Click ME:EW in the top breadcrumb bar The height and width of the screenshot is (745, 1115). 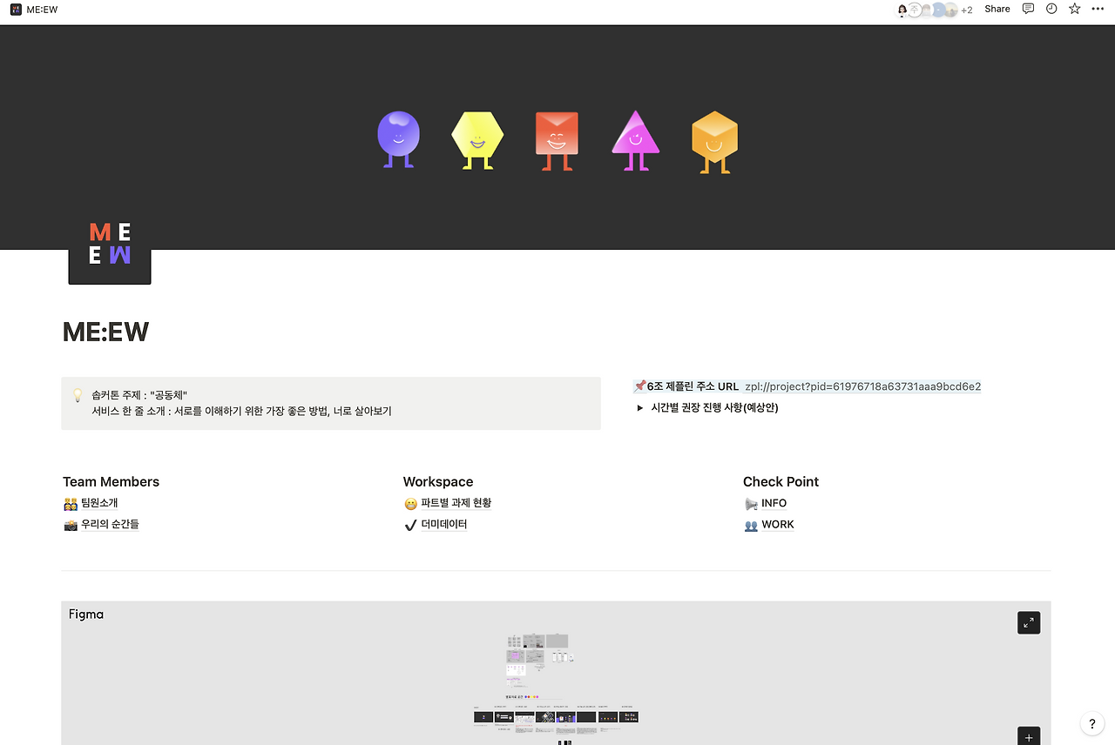click(40, 10)
